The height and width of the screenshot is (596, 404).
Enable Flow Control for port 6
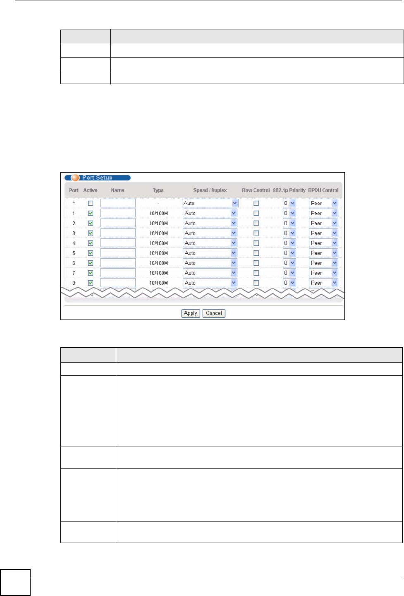click(x=256, y=263)
